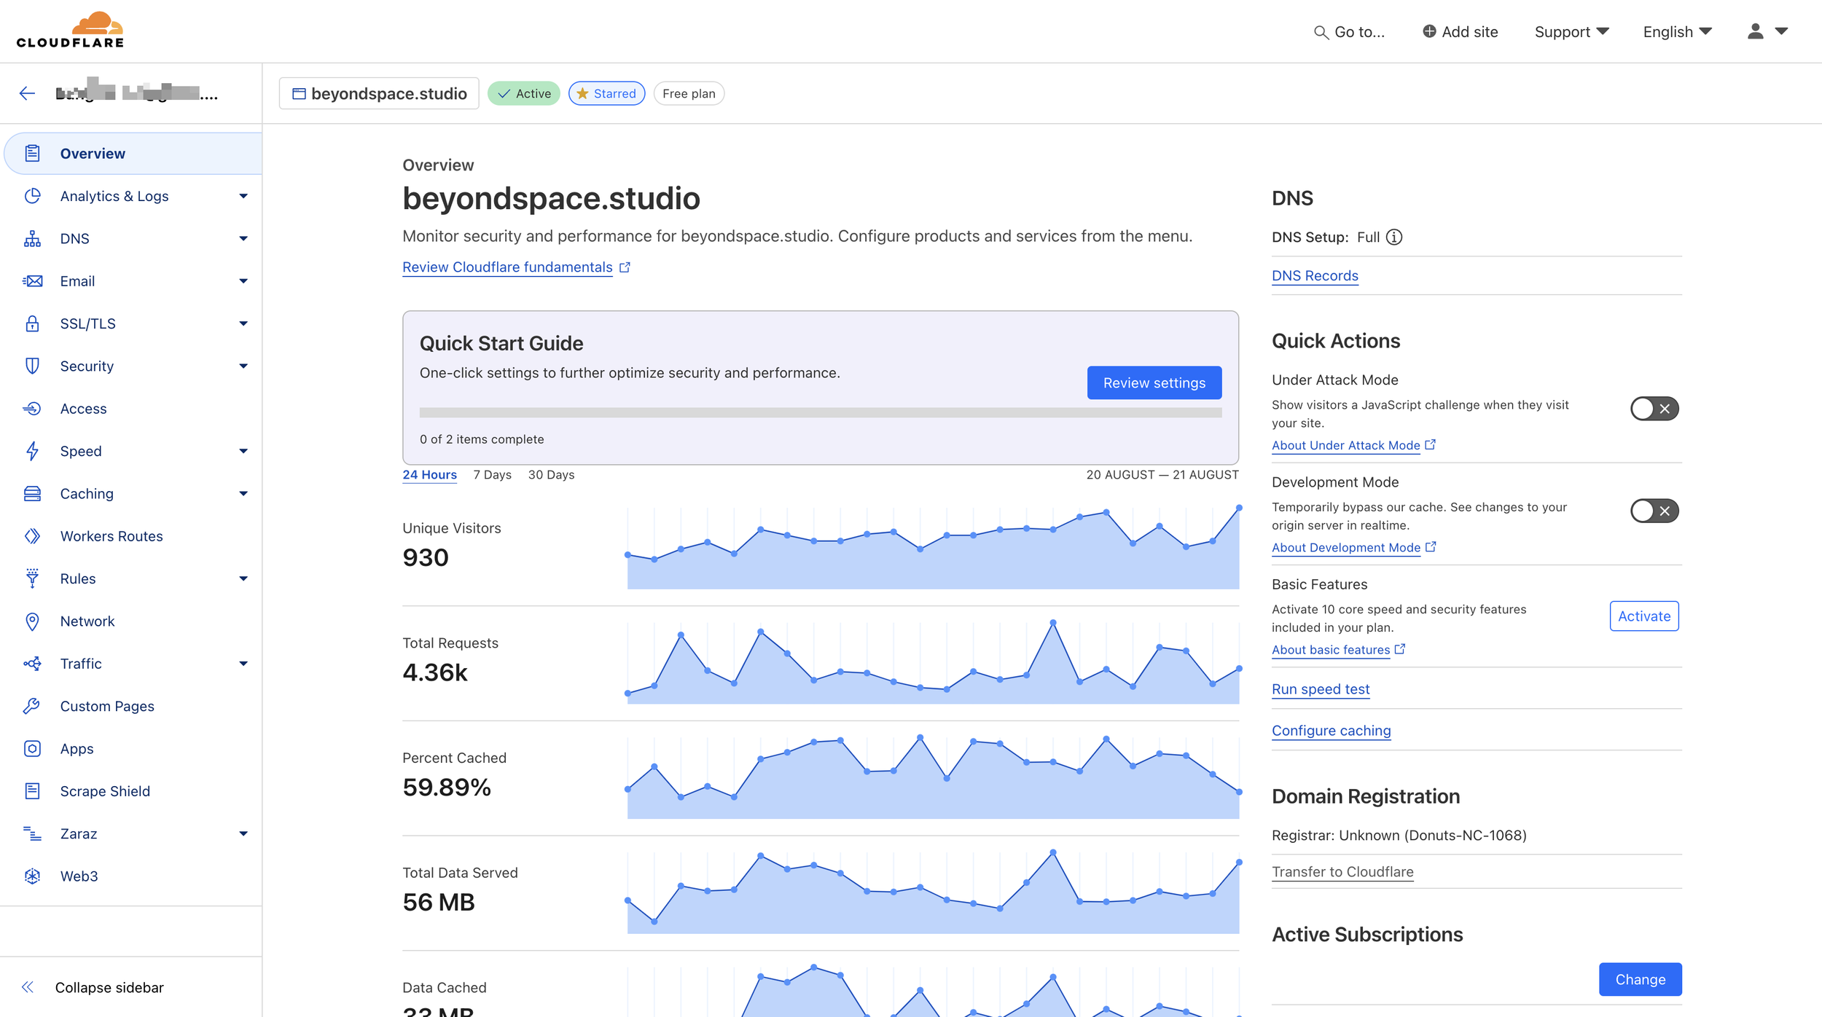Click the Quick Start Guide progress bar

821,413
